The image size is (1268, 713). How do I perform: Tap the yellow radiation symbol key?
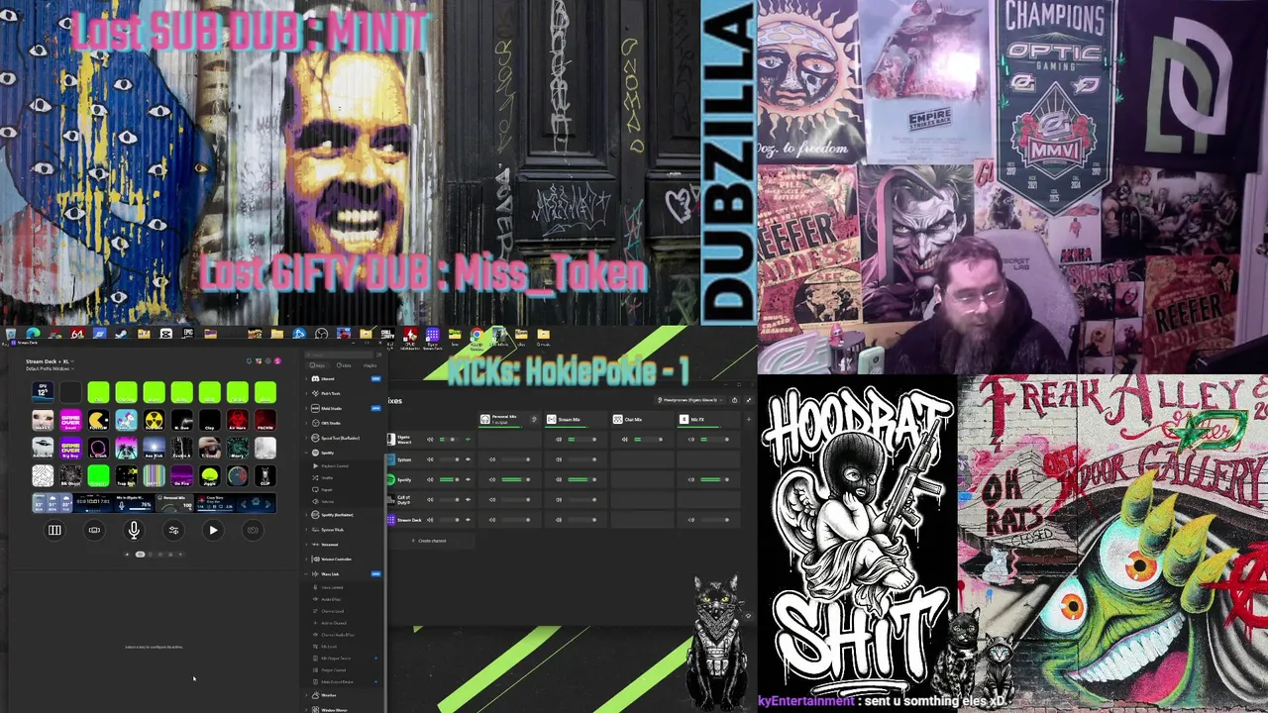click(154, 420)
